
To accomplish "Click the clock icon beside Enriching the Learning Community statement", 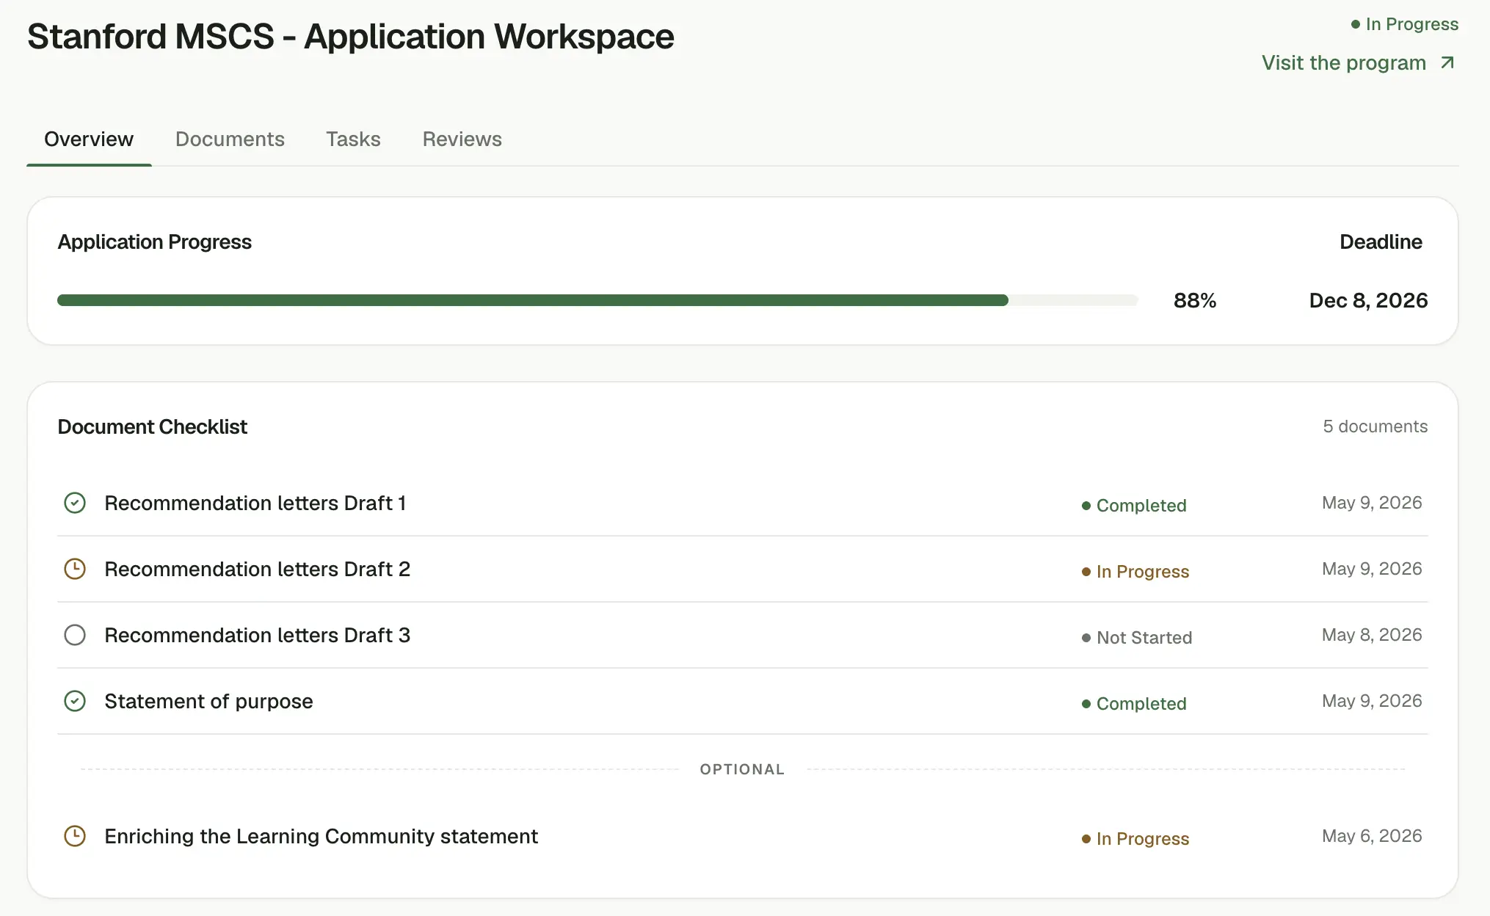I will tap(75, 836).
